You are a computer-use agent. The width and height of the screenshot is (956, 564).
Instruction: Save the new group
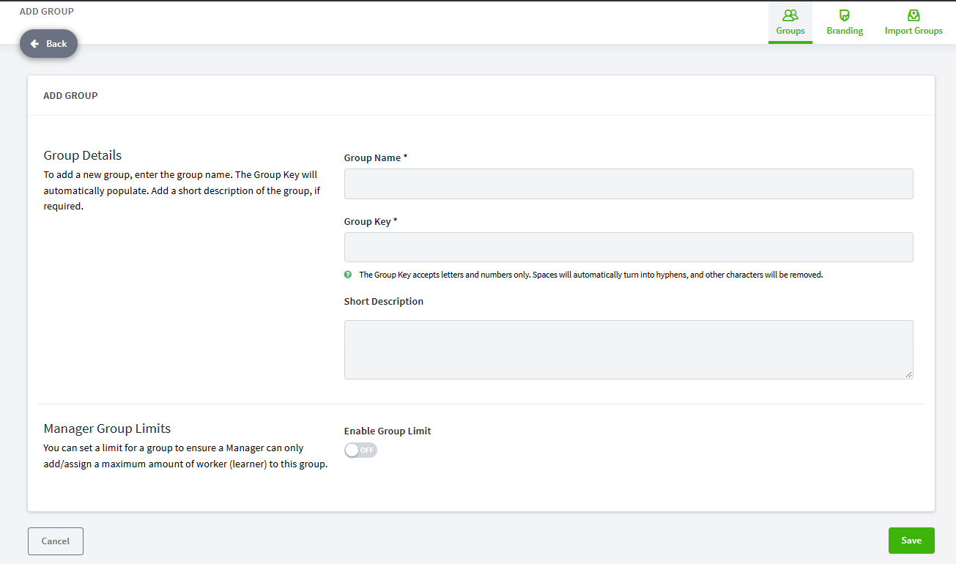pyautogui.click(x=911, y=541)
